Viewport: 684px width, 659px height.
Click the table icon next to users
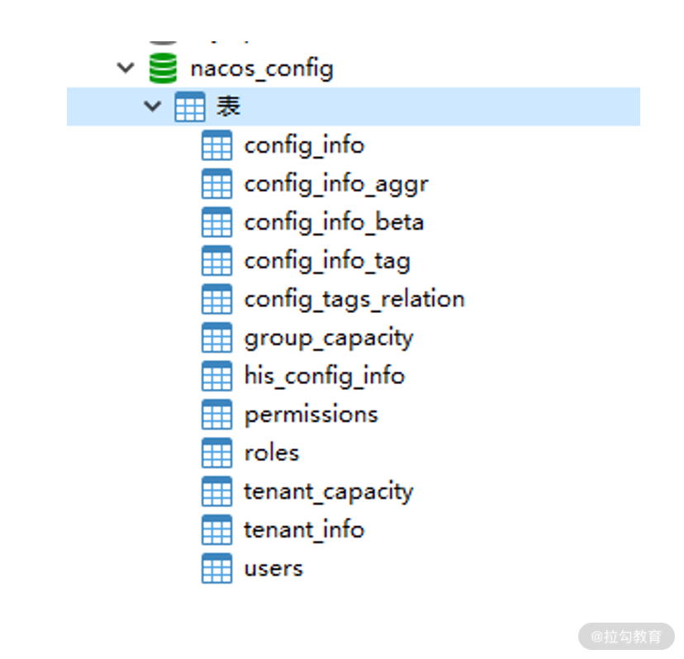click(216, 568)
